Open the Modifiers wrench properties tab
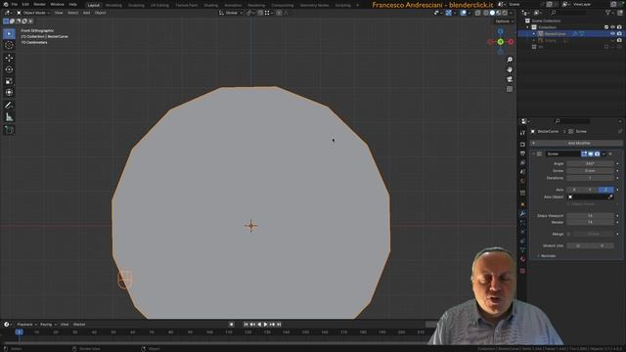626x352 pixels. coord(522,214)
